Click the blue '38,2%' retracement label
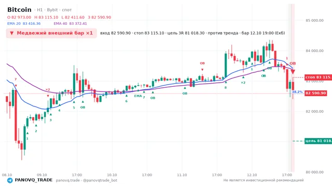332x186 pixels. click(x=297, y=92)
